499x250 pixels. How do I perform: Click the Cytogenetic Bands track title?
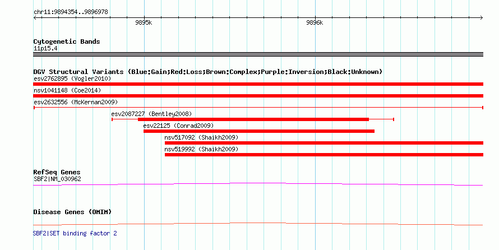67,41
